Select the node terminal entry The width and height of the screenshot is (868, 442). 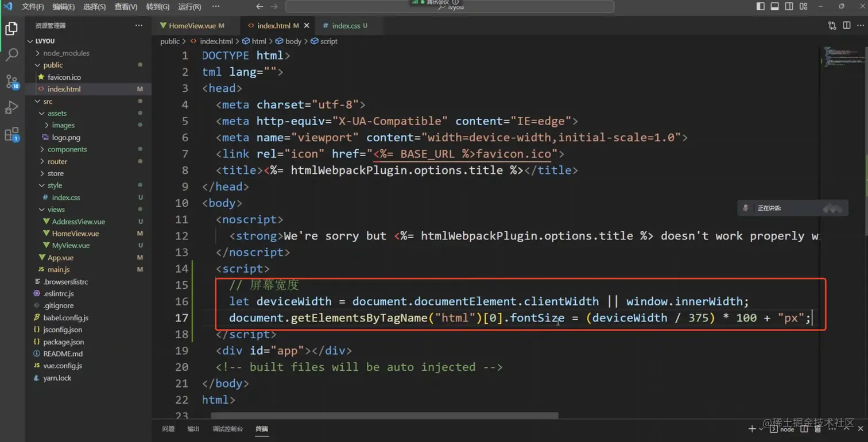[x=782, y=429]
